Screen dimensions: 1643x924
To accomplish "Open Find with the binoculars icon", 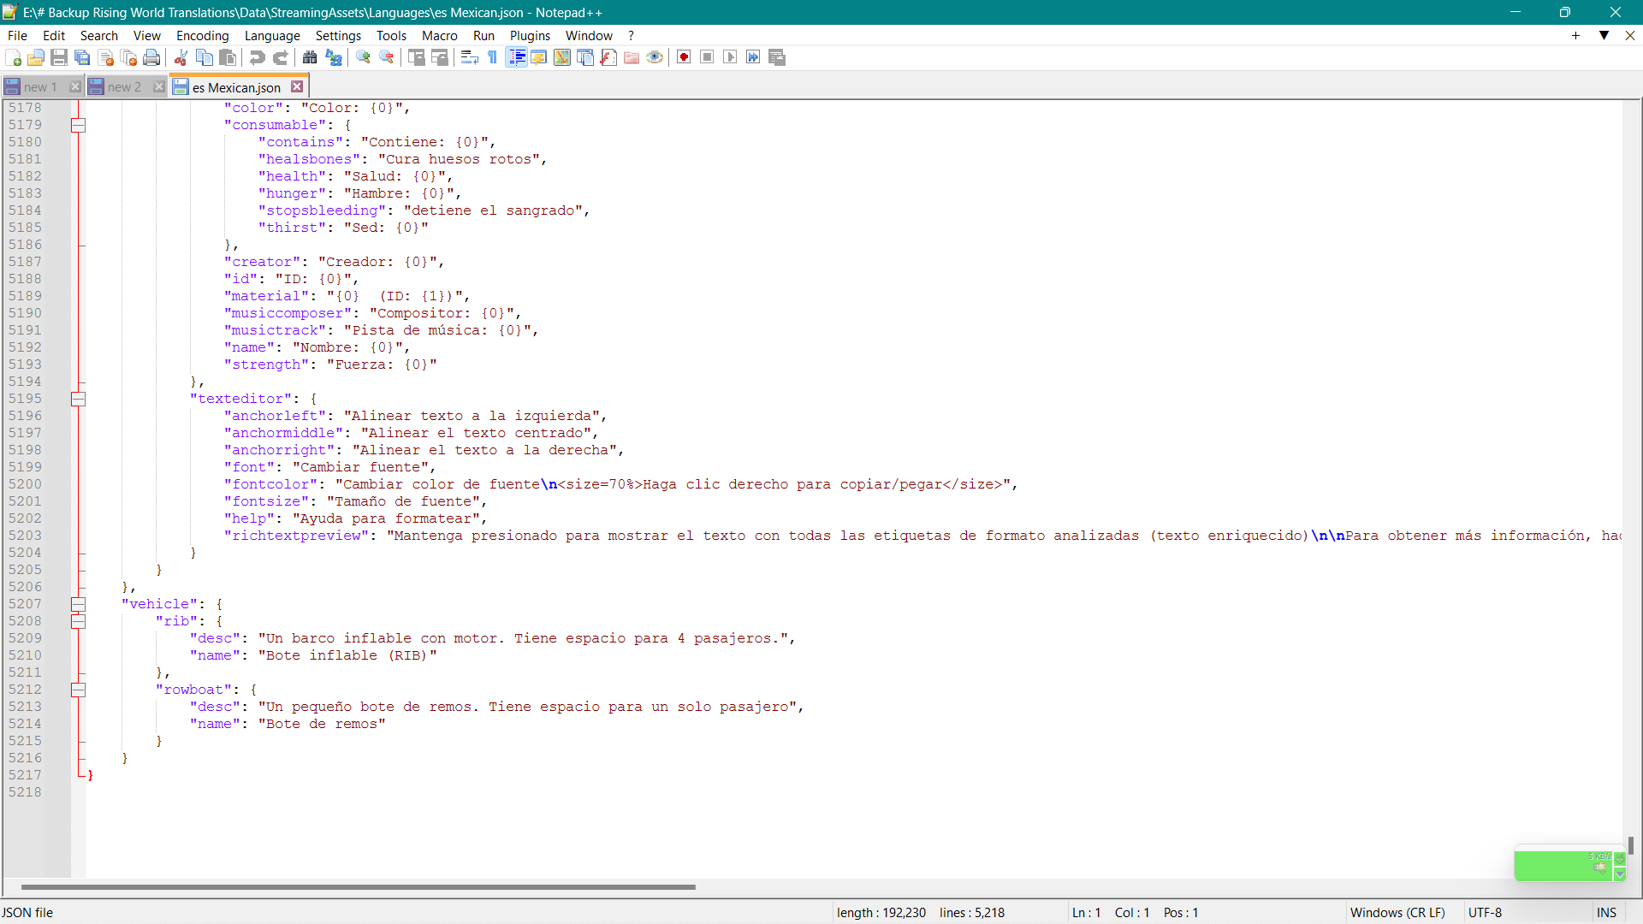I will (310, 57).
